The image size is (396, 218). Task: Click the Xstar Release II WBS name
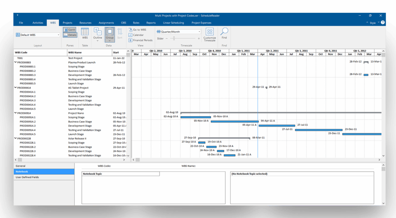(77, 139)
